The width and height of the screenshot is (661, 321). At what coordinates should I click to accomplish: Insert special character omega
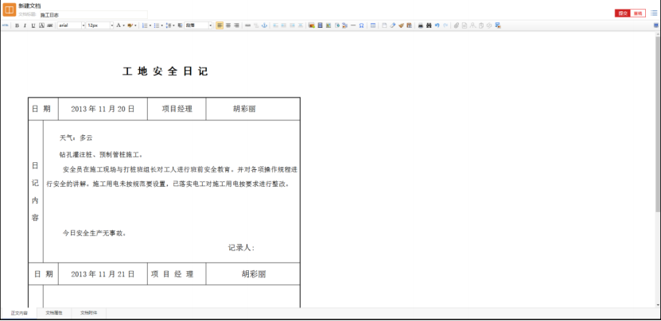[361, 25]
